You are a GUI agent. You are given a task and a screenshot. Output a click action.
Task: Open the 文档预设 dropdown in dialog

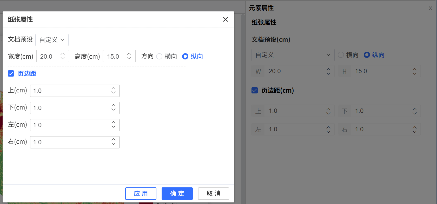pyautogui.click(x=52, y=40)
